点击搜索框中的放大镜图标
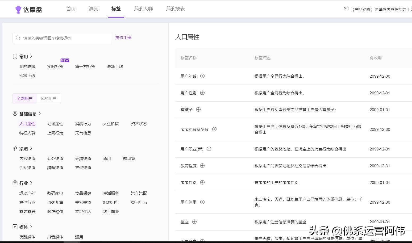 (x=18, y=38)
